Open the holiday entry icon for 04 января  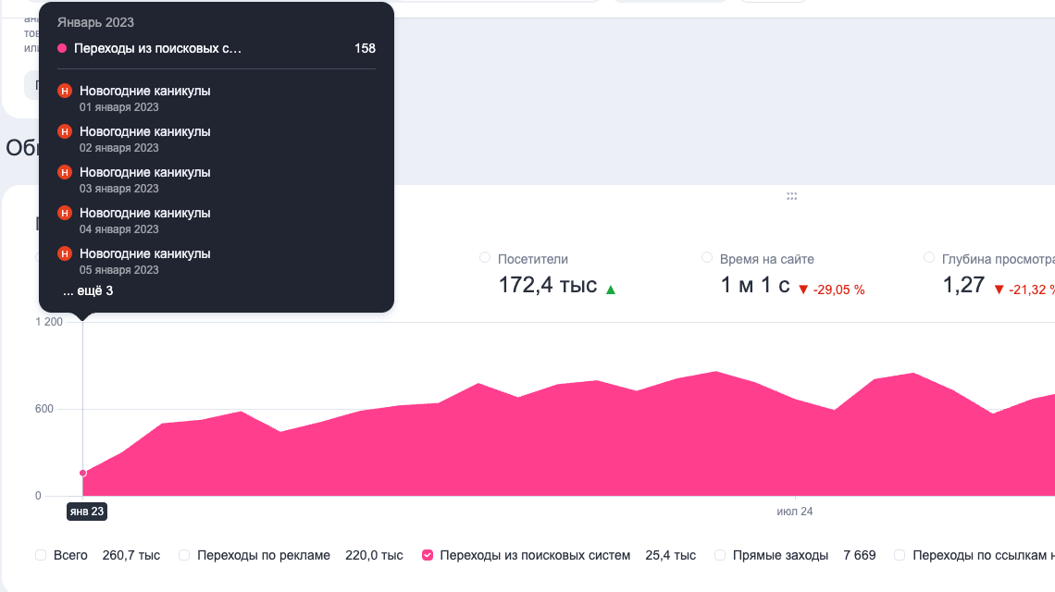pyautogui.click(x=64, y=213)
